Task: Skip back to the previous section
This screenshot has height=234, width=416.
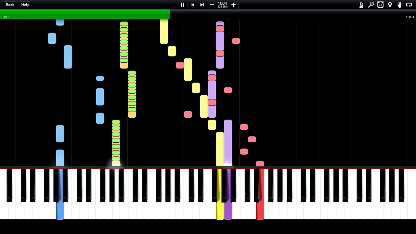Action: (192, 5)
